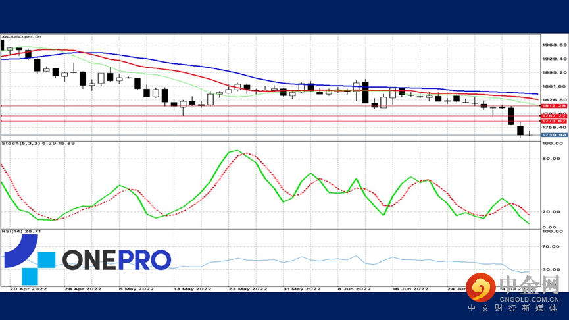Click the 20.00 level on Stochastic scale

pyautogui.click(x=551, y=212)
